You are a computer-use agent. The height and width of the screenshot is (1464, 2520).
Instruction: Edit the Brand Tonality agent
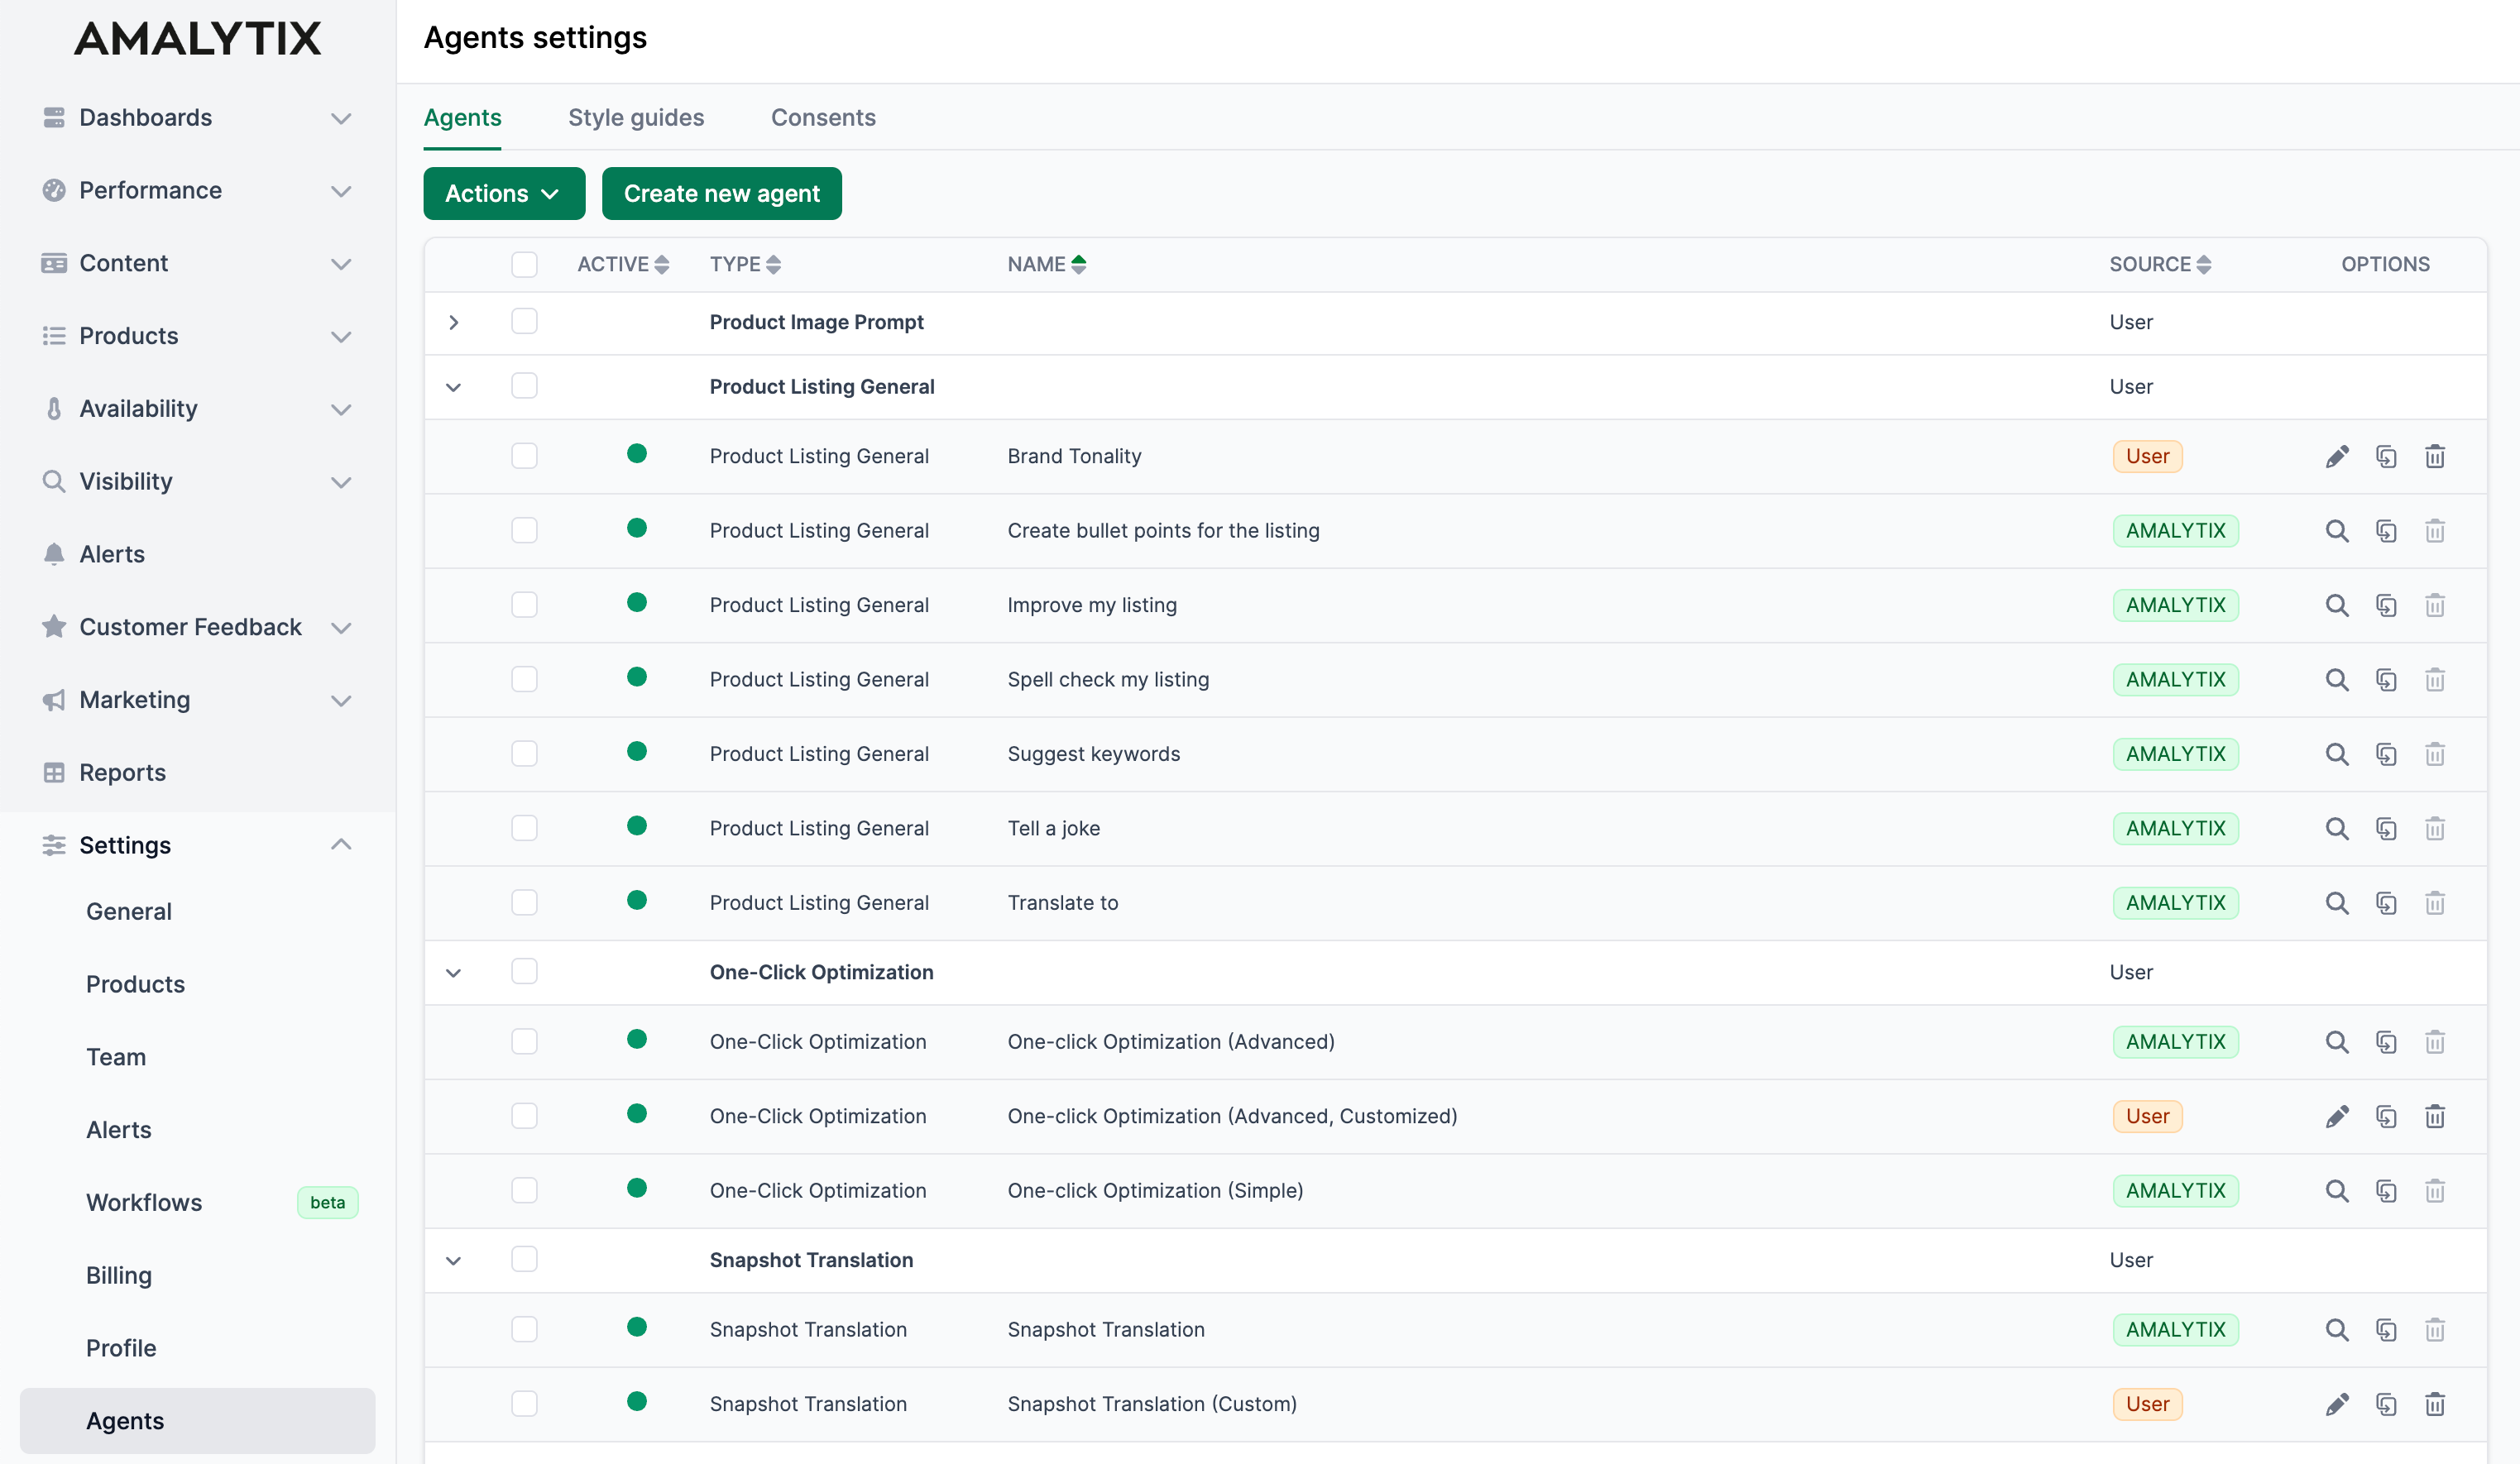tap(2337, 455)
